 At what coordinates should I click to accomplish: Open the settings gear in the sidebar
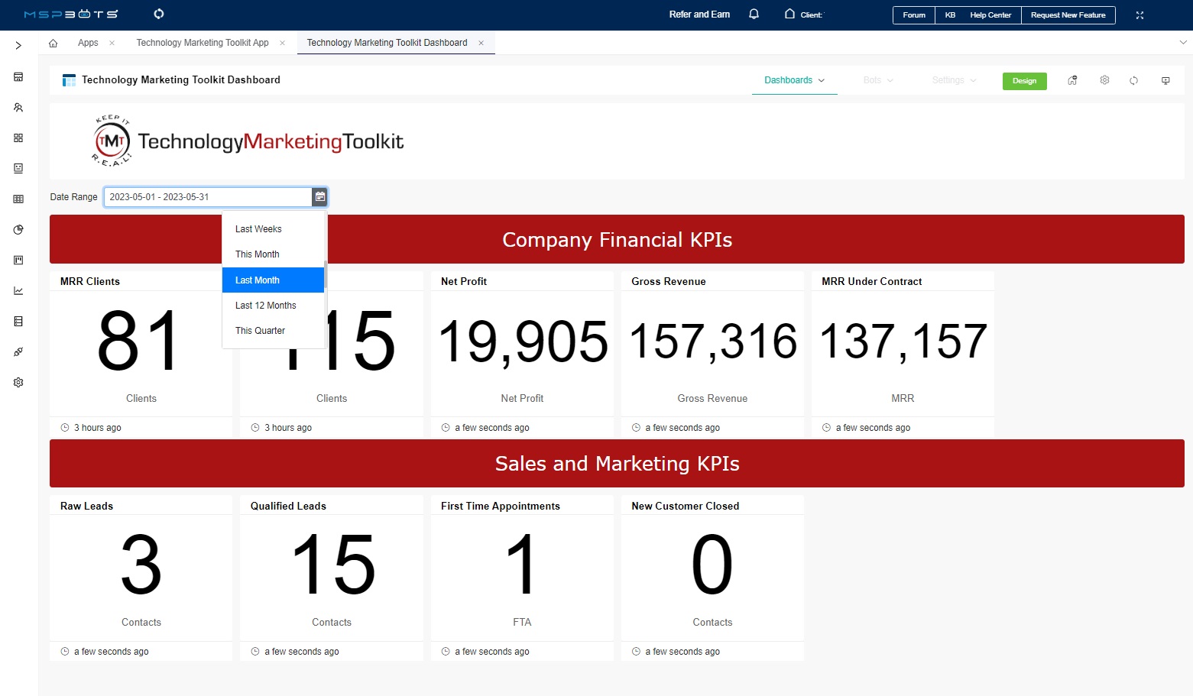coord(18,383)
